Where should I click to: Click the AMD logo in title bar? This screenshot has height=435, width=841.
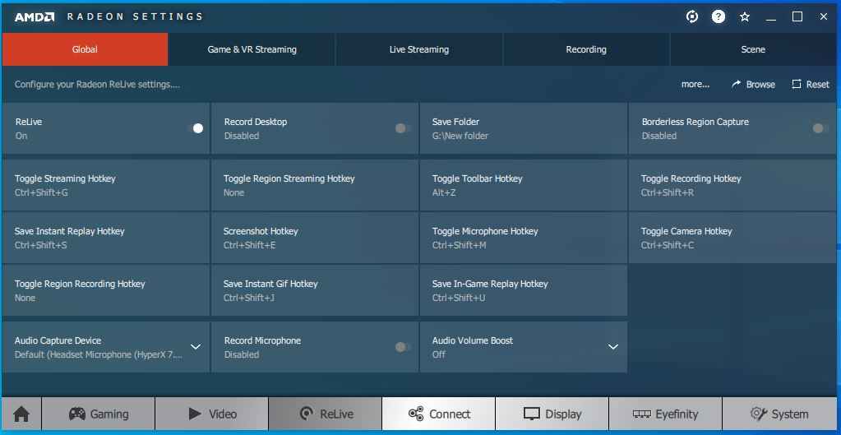pyautogui.click(x=35, y=17)
